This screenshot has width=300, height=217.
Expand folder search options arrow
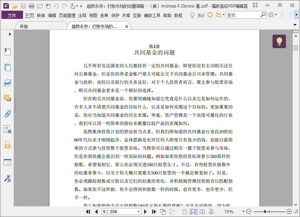223,14
